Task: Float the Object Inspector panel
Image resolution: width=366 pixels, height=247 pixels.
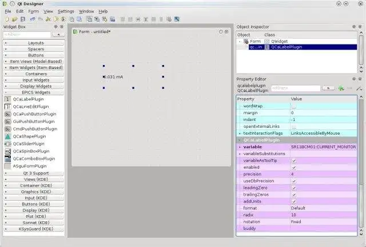Action: click(x=354, y=27)
